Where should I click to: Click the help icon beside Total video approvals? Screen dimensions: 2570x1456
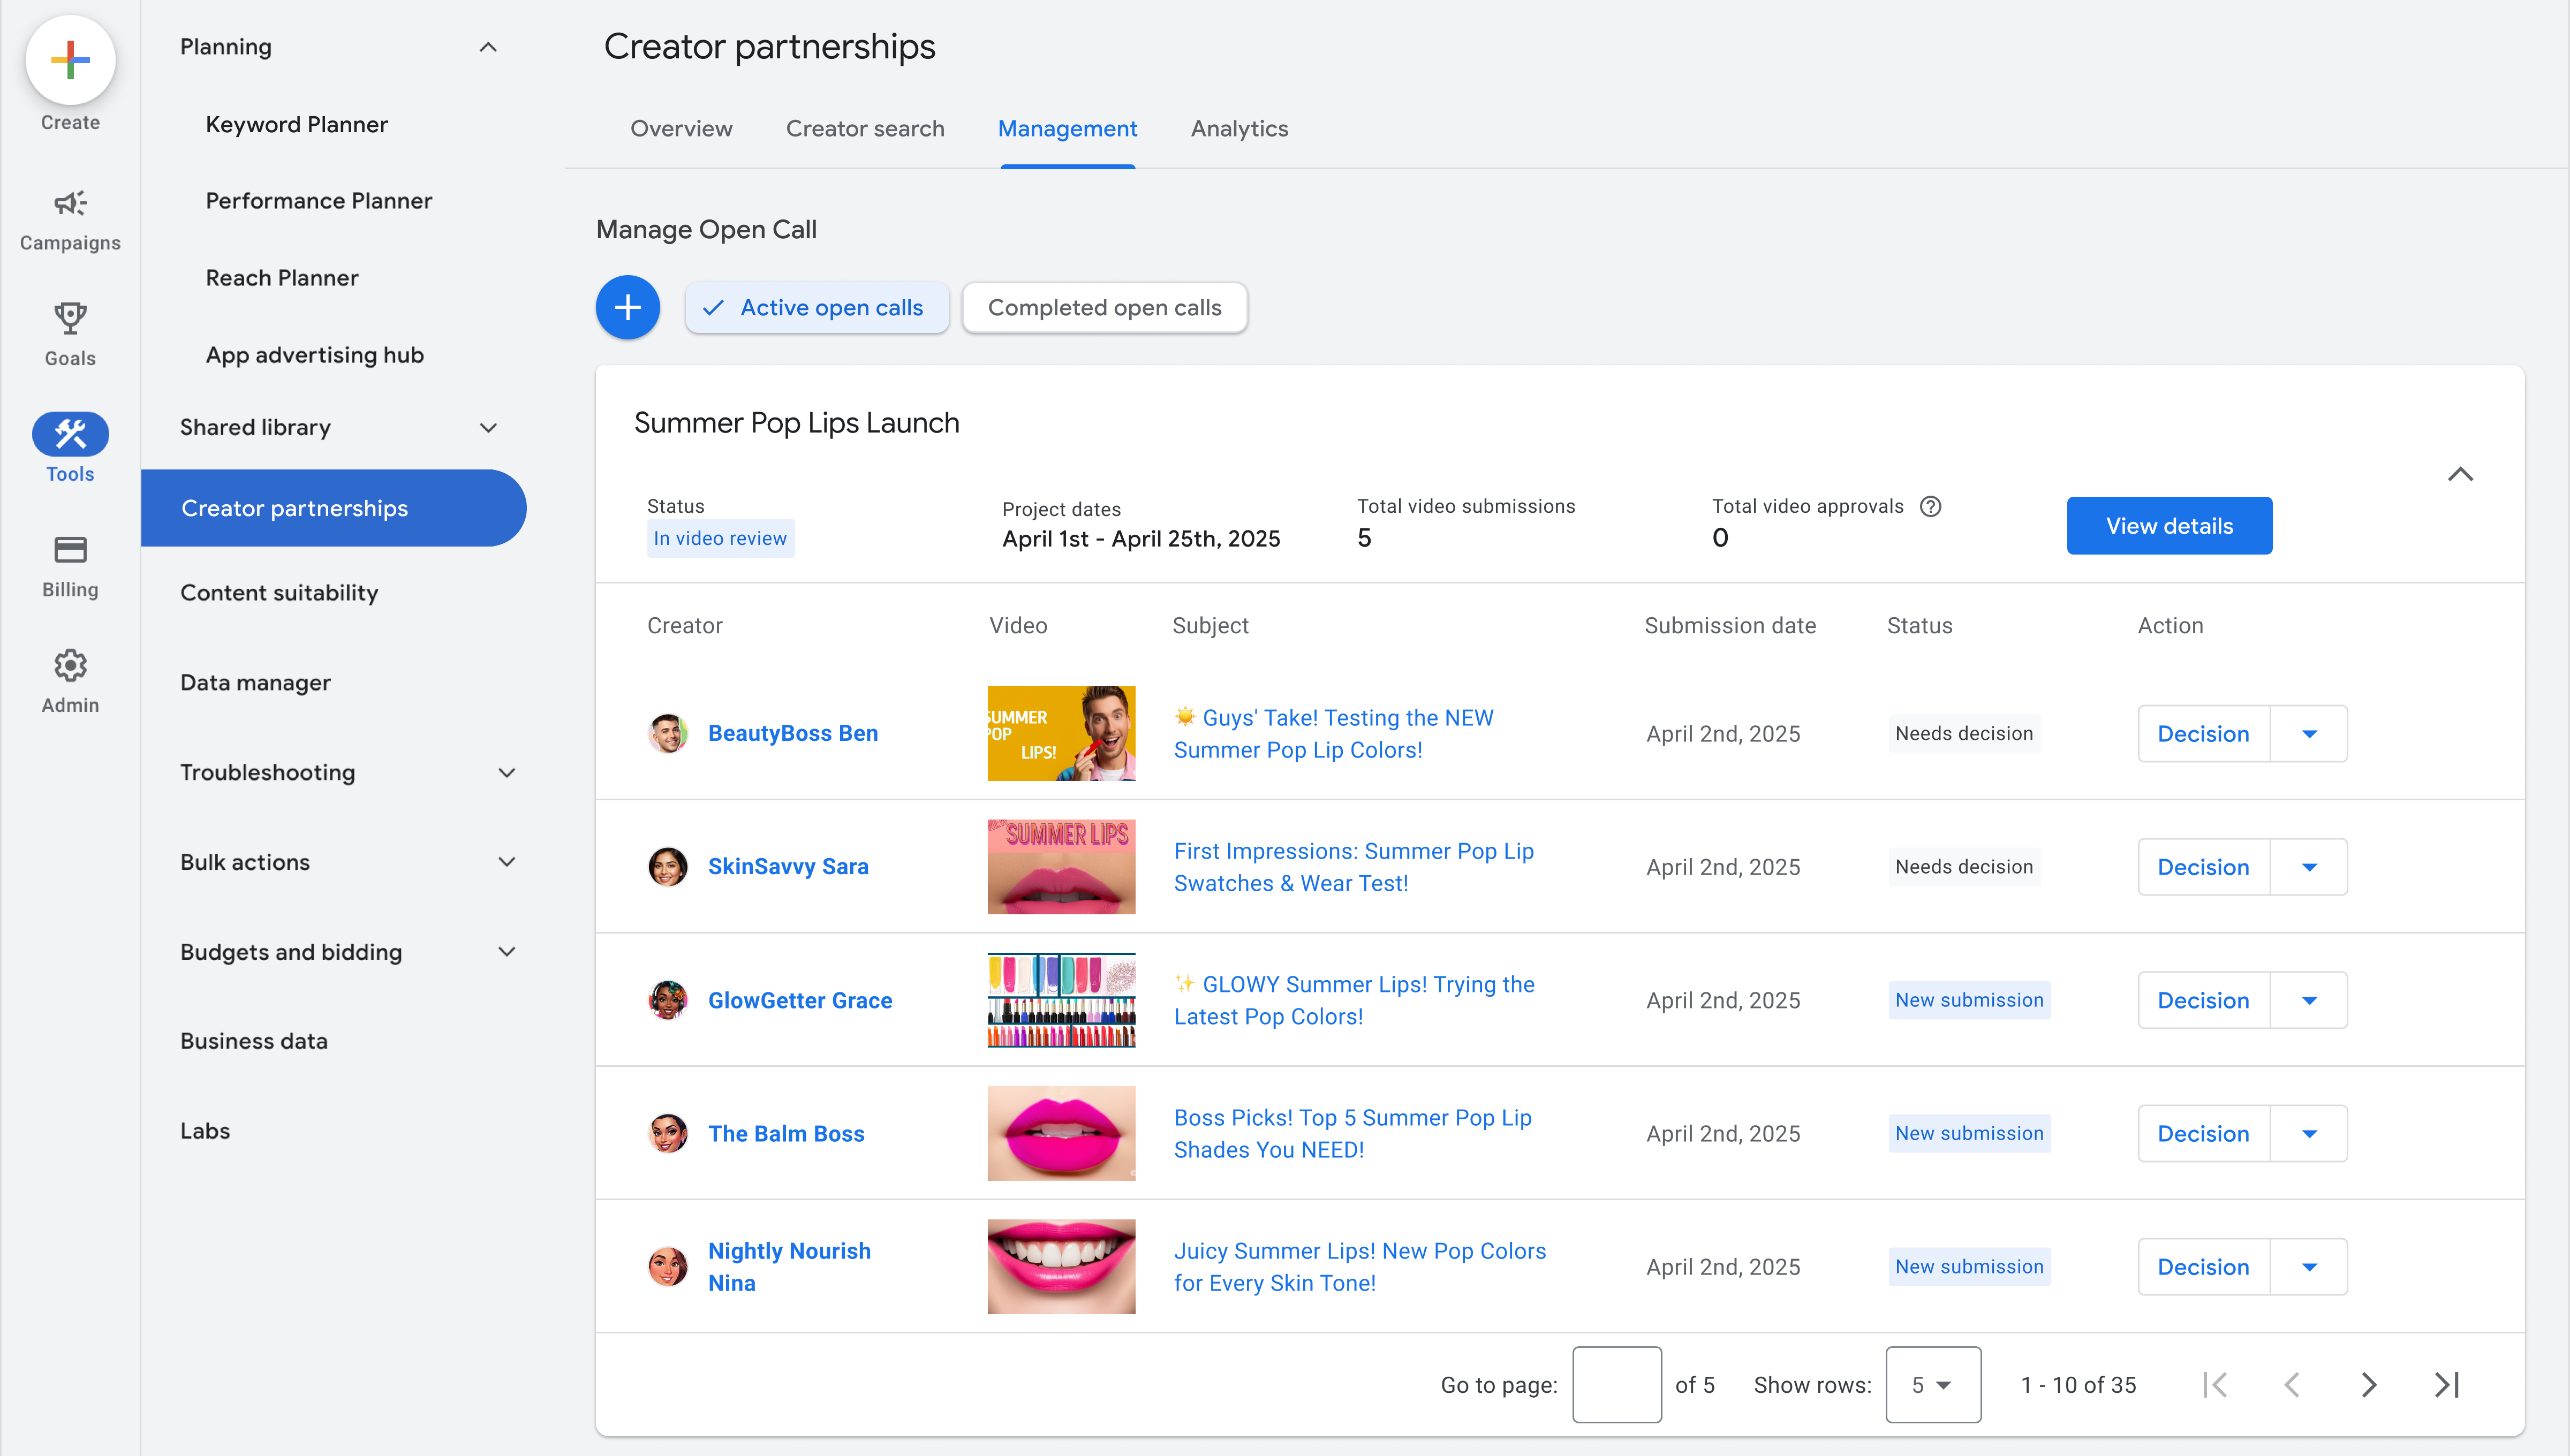click(x=1930, y=506)
